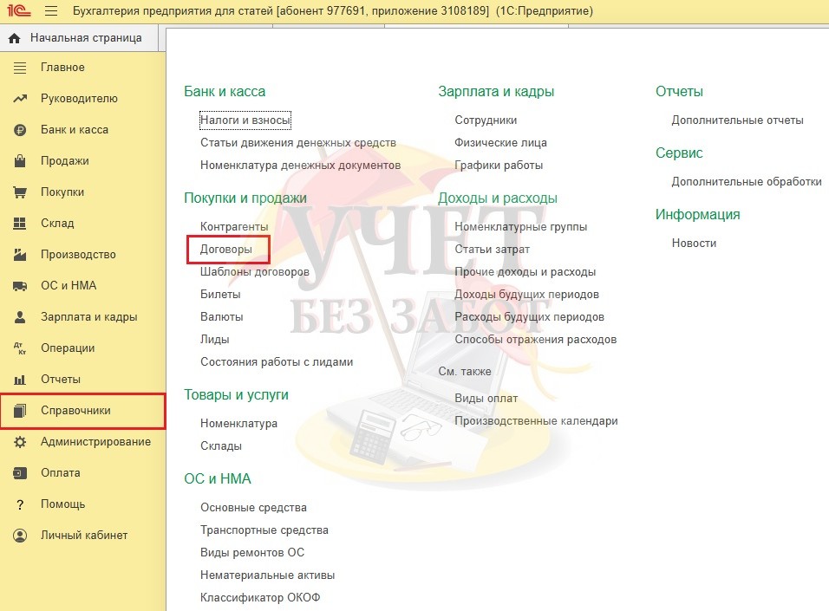The height and width of the screenshot is (611, 829).
Task: Switch to Начальная страница tab
Action: click(x=85, y=38)
